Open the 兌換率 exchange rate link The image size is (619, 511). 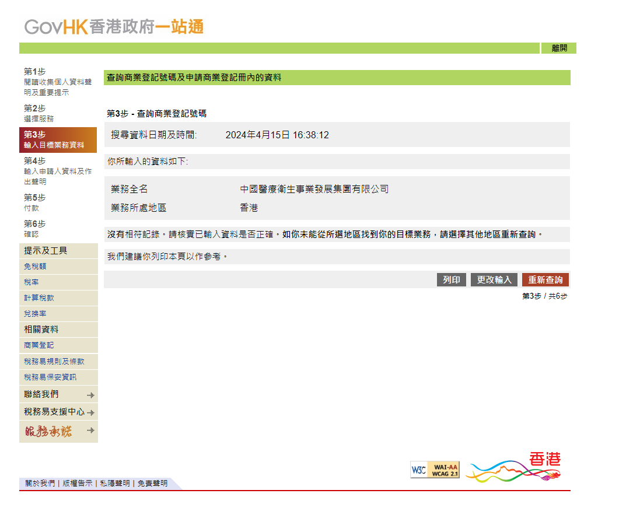(x=35, y=313)
